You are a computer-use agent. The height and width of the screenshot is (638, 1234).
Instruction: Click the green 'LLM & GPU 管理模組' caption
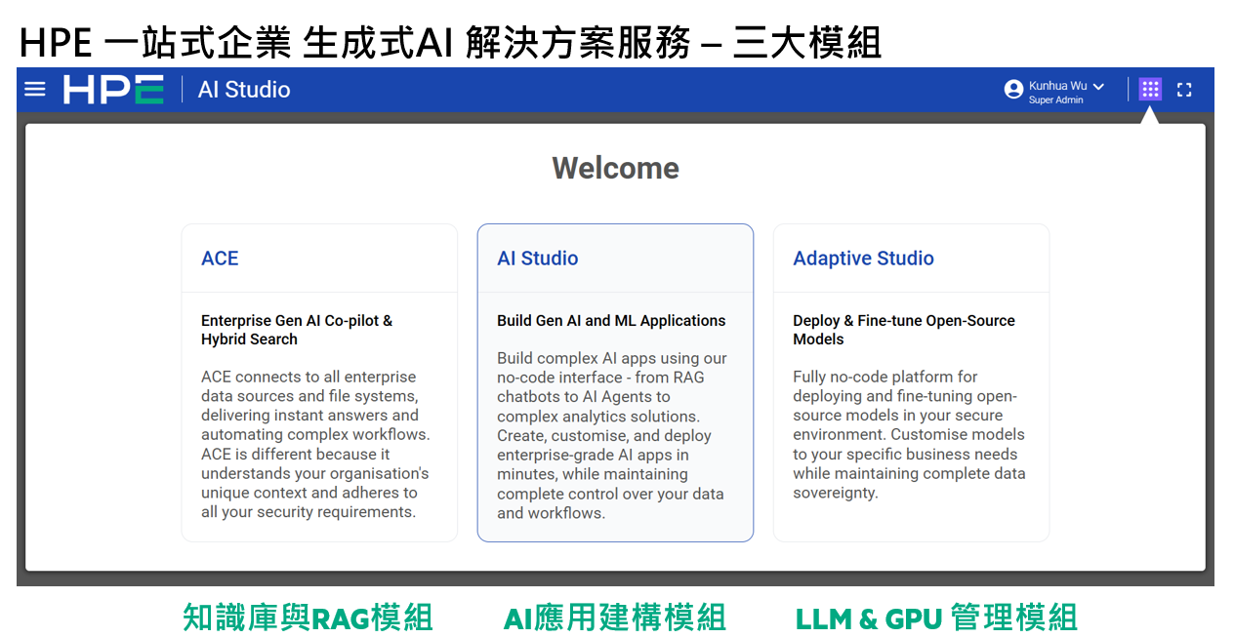click(x=936, y=618)
